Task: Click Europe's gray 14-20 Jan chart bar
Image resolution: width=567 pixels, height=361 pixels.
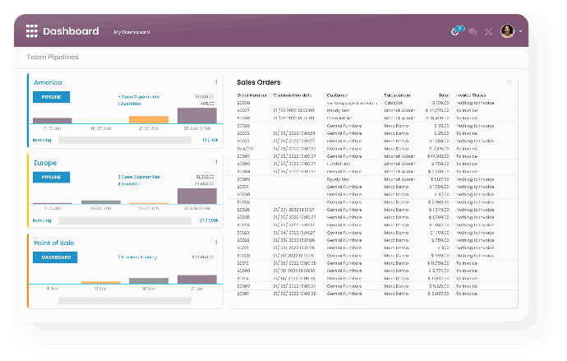Action: click(x=101, y=201)
